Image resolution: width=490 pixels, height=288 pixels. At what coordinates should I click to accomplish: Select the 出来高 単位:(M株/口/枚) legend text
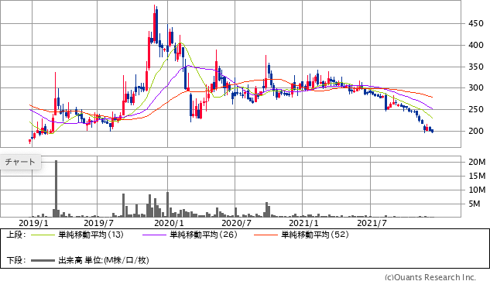(104, 260)
